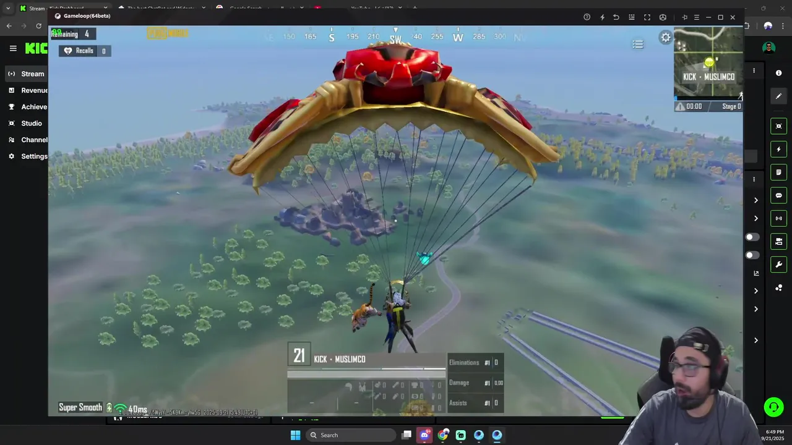Click the pencil edit icon in Kick panel
This screenshot has height=445, width=792.
point(779,96)
